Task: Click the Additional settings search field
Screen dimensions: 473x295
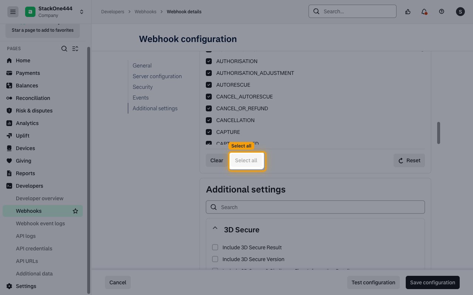Action: click(x=315, y=207)
